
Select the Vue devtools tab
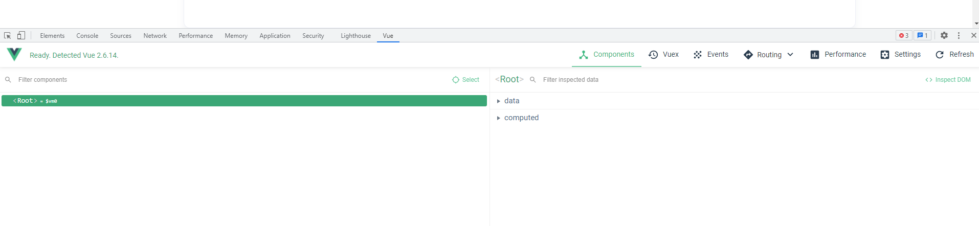tap(388, 36)
